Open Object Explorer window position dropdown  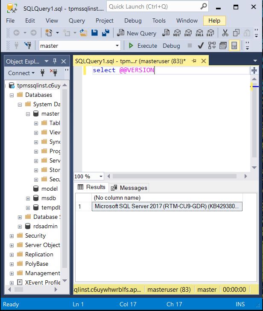tap(47, 61)
